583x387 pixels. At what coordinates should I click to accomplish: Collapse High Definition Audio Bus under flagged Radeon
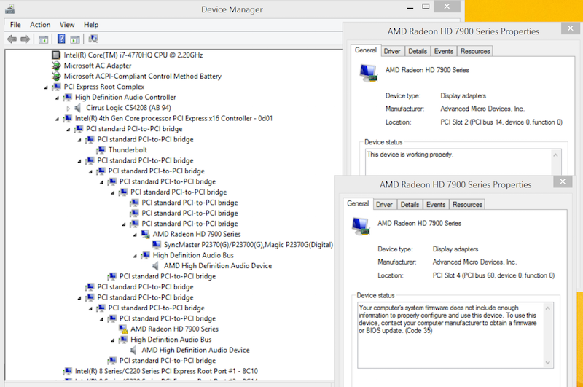click(113, 340)
